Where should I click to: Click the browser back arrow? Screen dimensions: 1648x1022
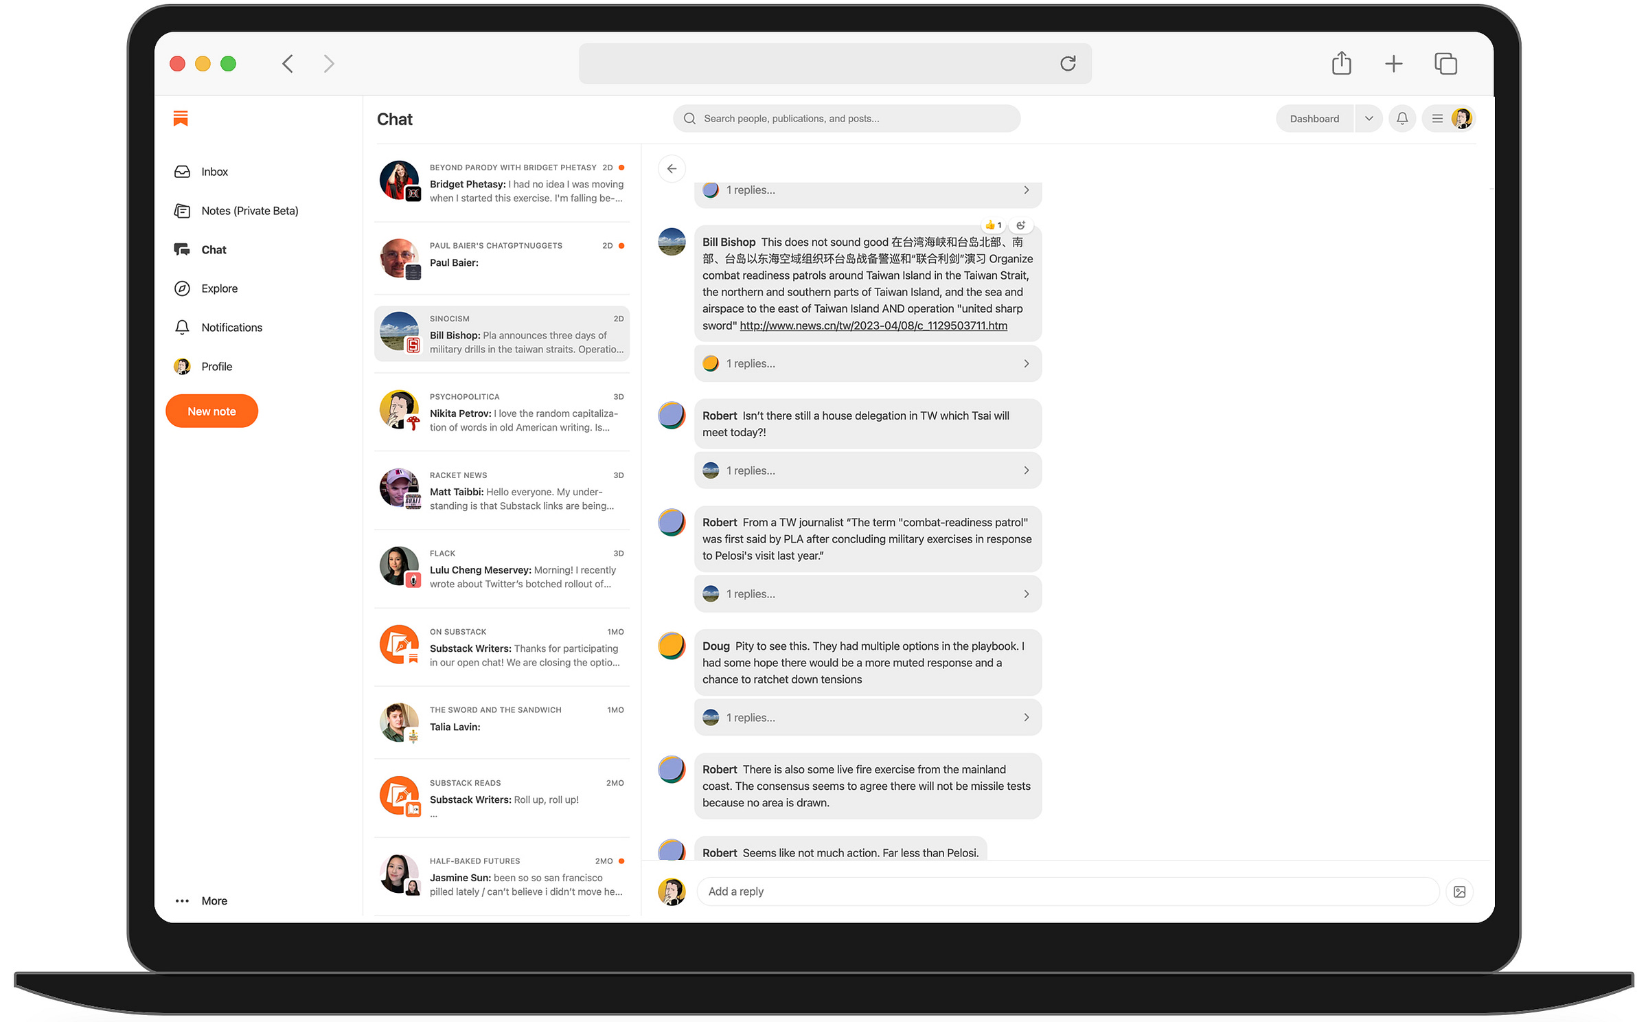tap(288, 64)
